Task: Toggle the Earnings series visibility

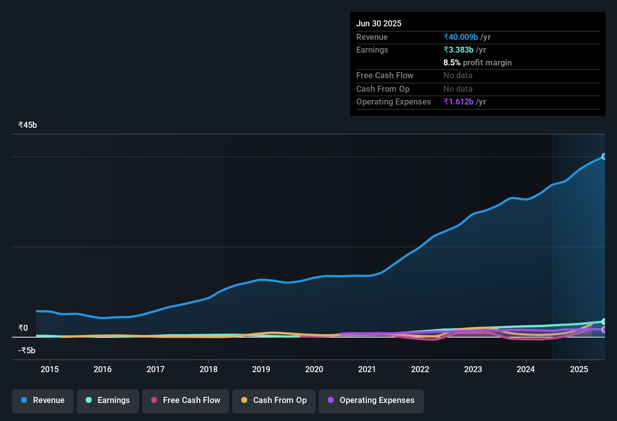Action: (x=107, y=401)
